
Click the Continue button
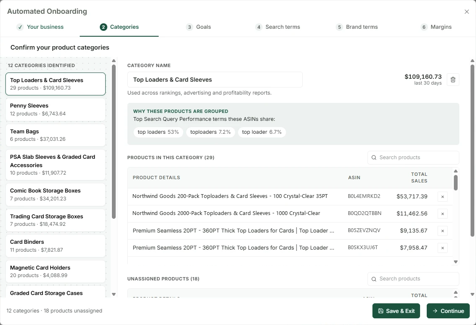pyautogui.click(x=448, y=311)
